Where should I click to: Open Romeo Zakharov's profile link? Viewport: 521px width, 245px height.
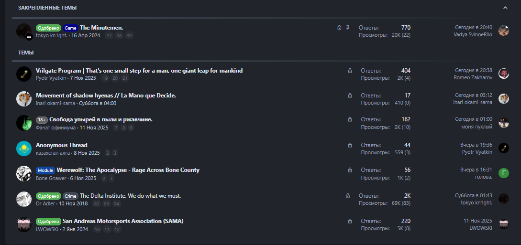pos(473,77)
